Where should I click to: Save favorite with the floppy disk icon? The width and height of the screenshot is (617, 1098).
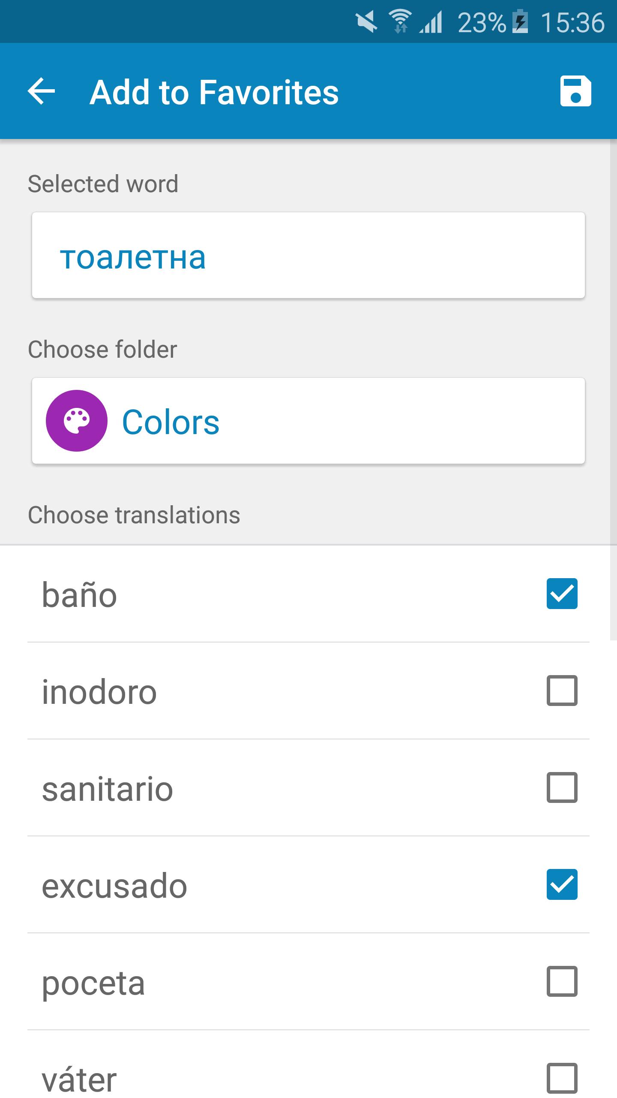575,91
